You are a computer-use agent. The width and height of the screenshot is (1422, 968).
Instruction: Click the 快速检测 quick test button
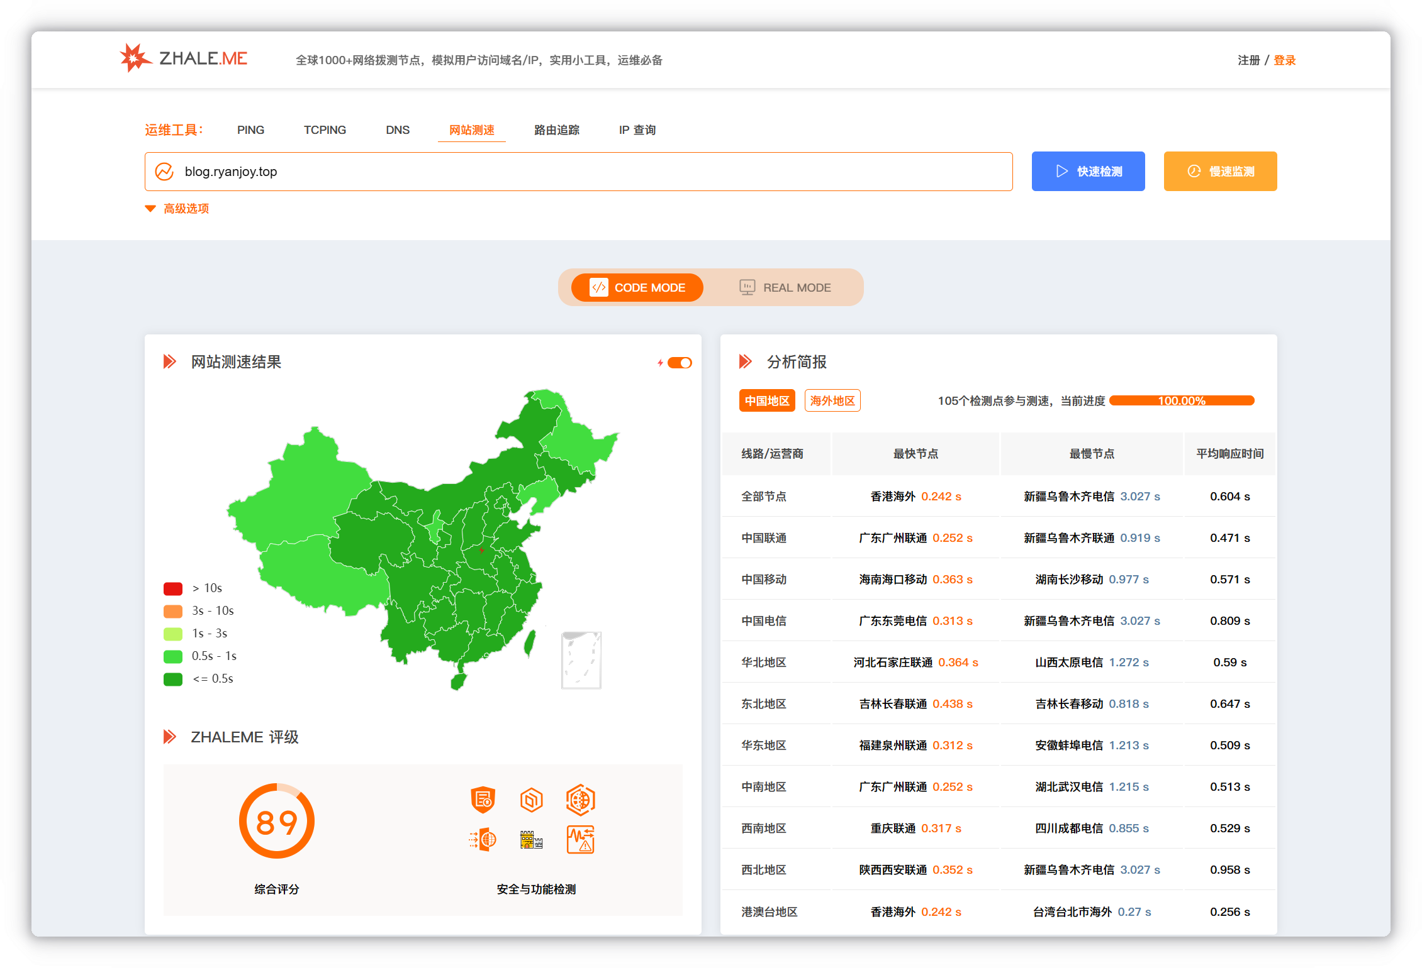click(x=1088, y=171)
